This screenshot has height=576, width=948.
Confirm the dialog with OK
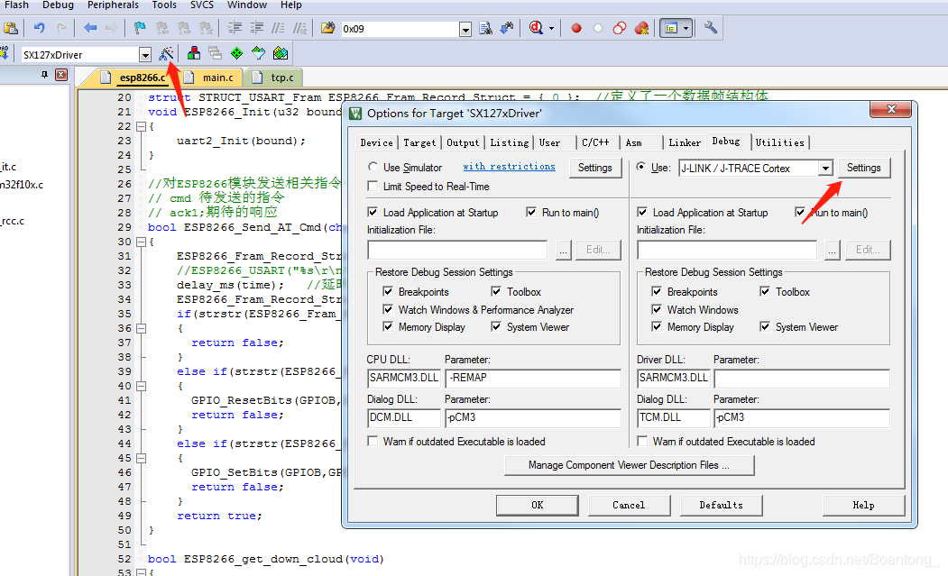(x=537, y=505)
